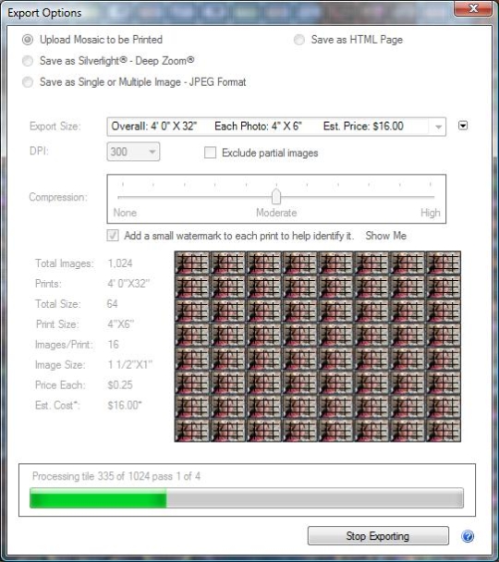Toggle the small watermark checkbox
The image size is (499, 562).
[113, 236]
